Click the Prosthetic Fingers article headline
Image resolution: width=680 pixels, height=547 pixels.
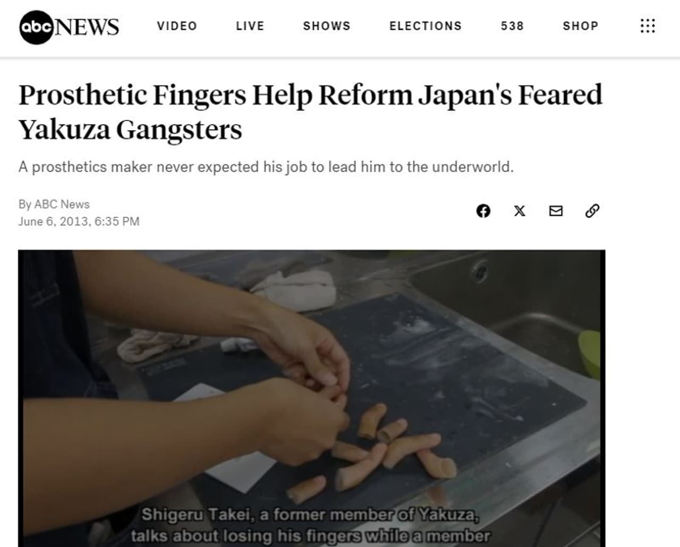point(311,112)
